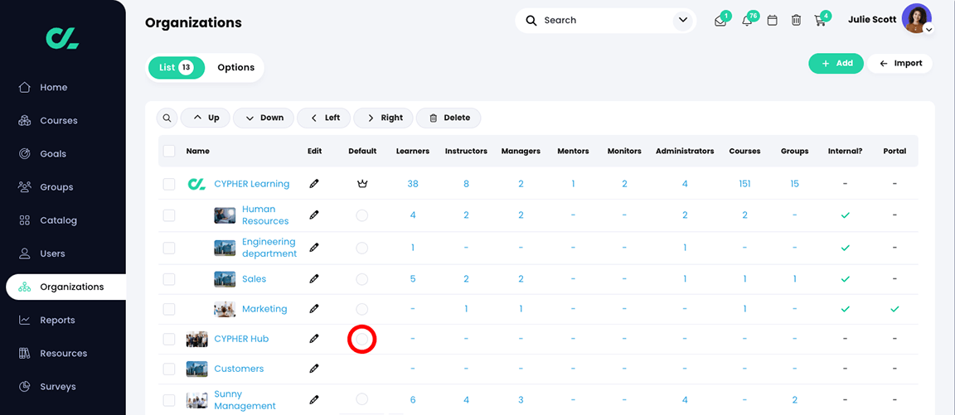955x415 pixels.
Task: Set Engineering department as default organization
Action: 361,248
